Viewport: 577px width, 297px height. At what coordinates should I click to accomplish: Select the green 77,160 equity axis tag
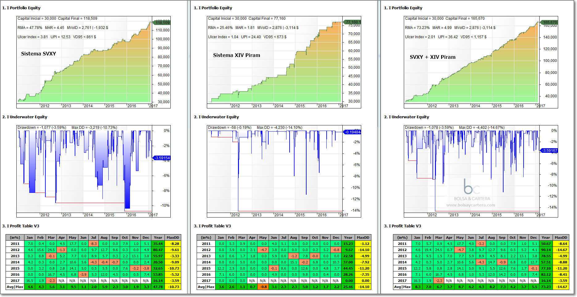[352, 22]
